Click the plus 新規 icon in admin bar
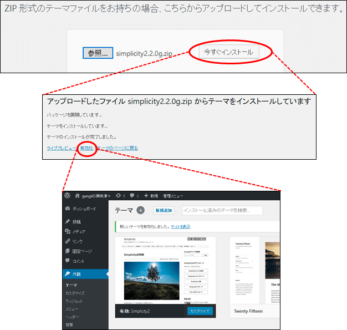 coord(146,196)
